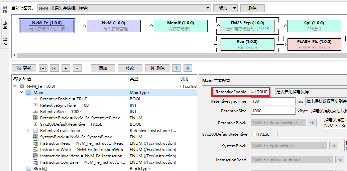Screen dimensions: 347x171
Task: Switch to the 模块 side tab
Action: click(5, 26)
